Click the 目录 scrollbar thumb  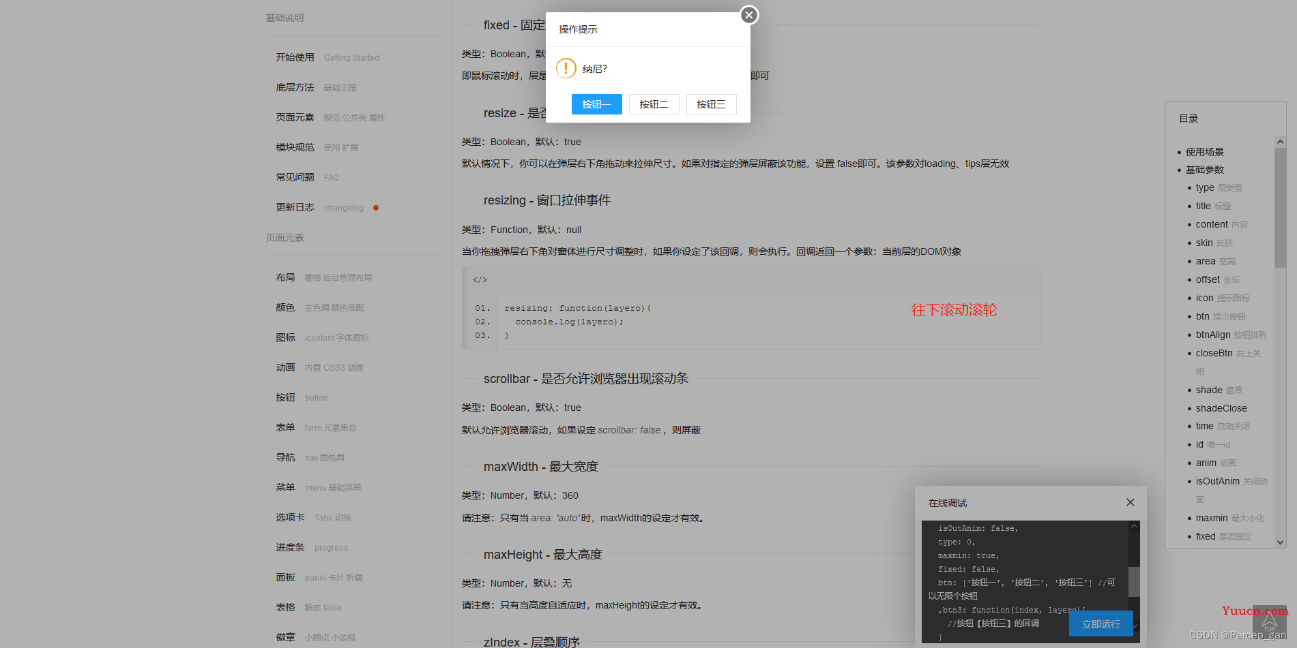click(1280, 207)
